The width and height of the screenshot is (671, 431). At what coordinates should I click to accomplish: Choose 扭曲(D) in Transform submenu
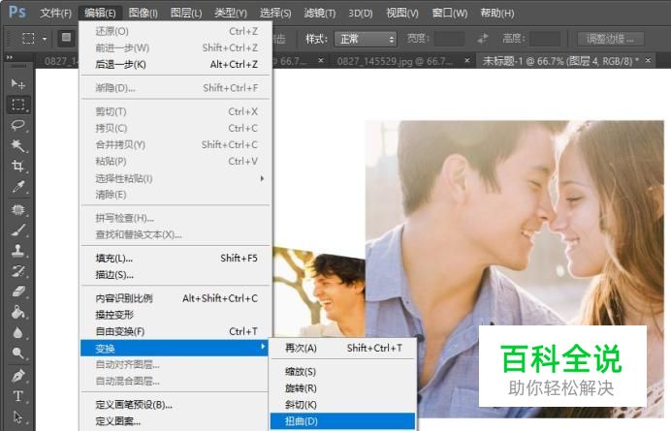[343, 421]
